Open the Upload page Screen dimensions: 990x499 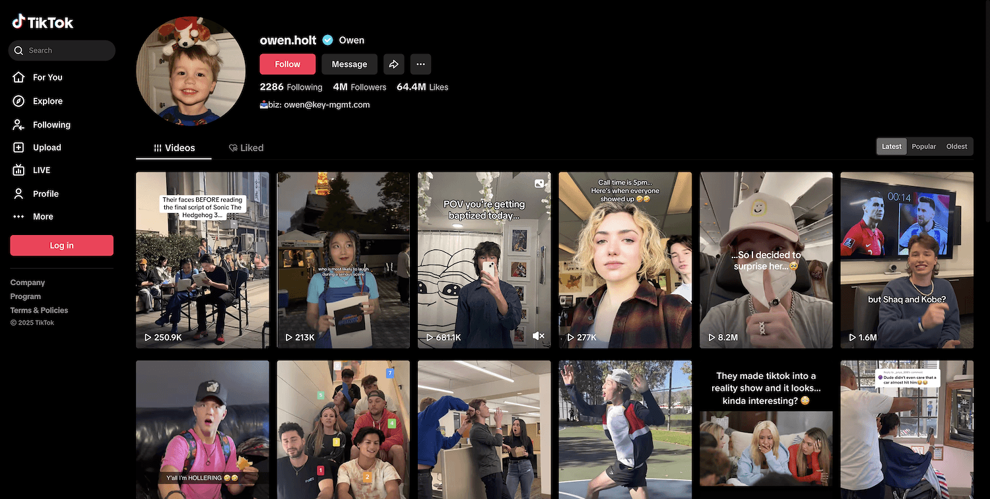point(47,147)
